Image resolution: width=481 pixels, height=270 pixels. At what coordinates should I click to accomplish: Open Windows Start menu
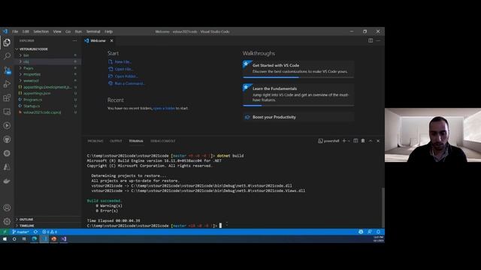[x=5, y=238]
